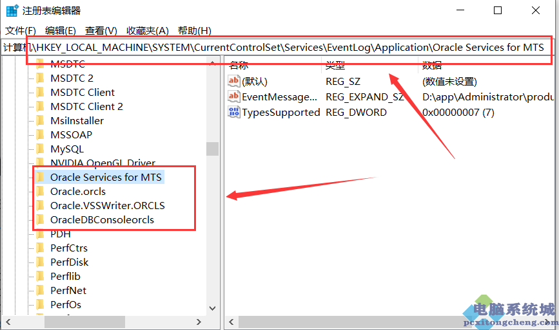Click the (默认) string value icon
Screen dimensions: 559x330
pyautogui.click(x=234, y=82)
